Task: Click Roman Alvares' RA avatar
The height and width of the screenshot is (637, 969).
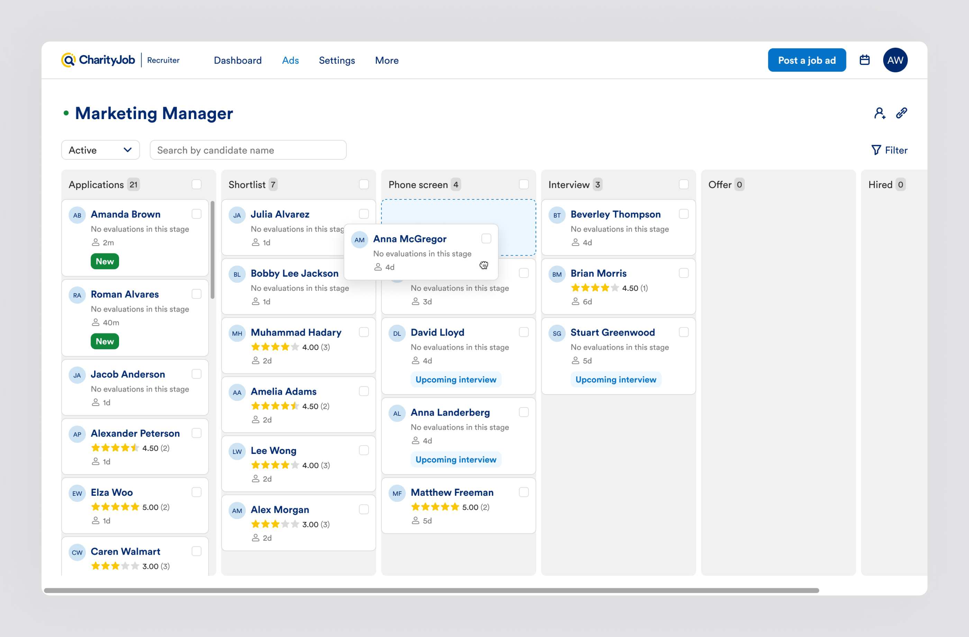Action: 77,295
